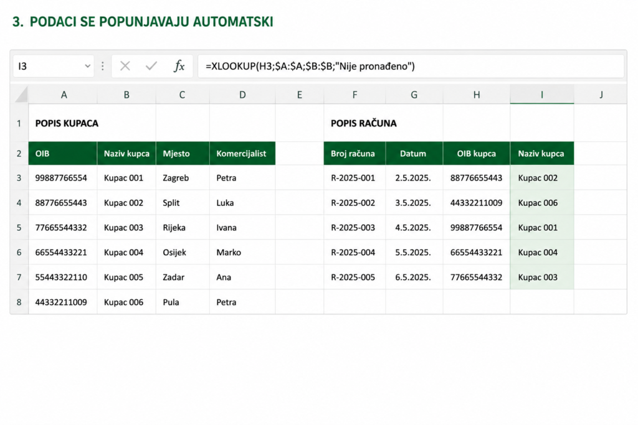Select row 5 header
638x425 pixels.
19,227
